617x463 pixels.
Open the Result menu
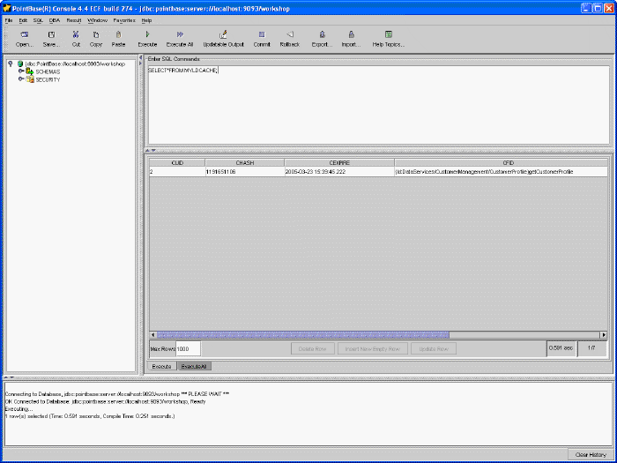pyautogui.click(x=74, y=20)
